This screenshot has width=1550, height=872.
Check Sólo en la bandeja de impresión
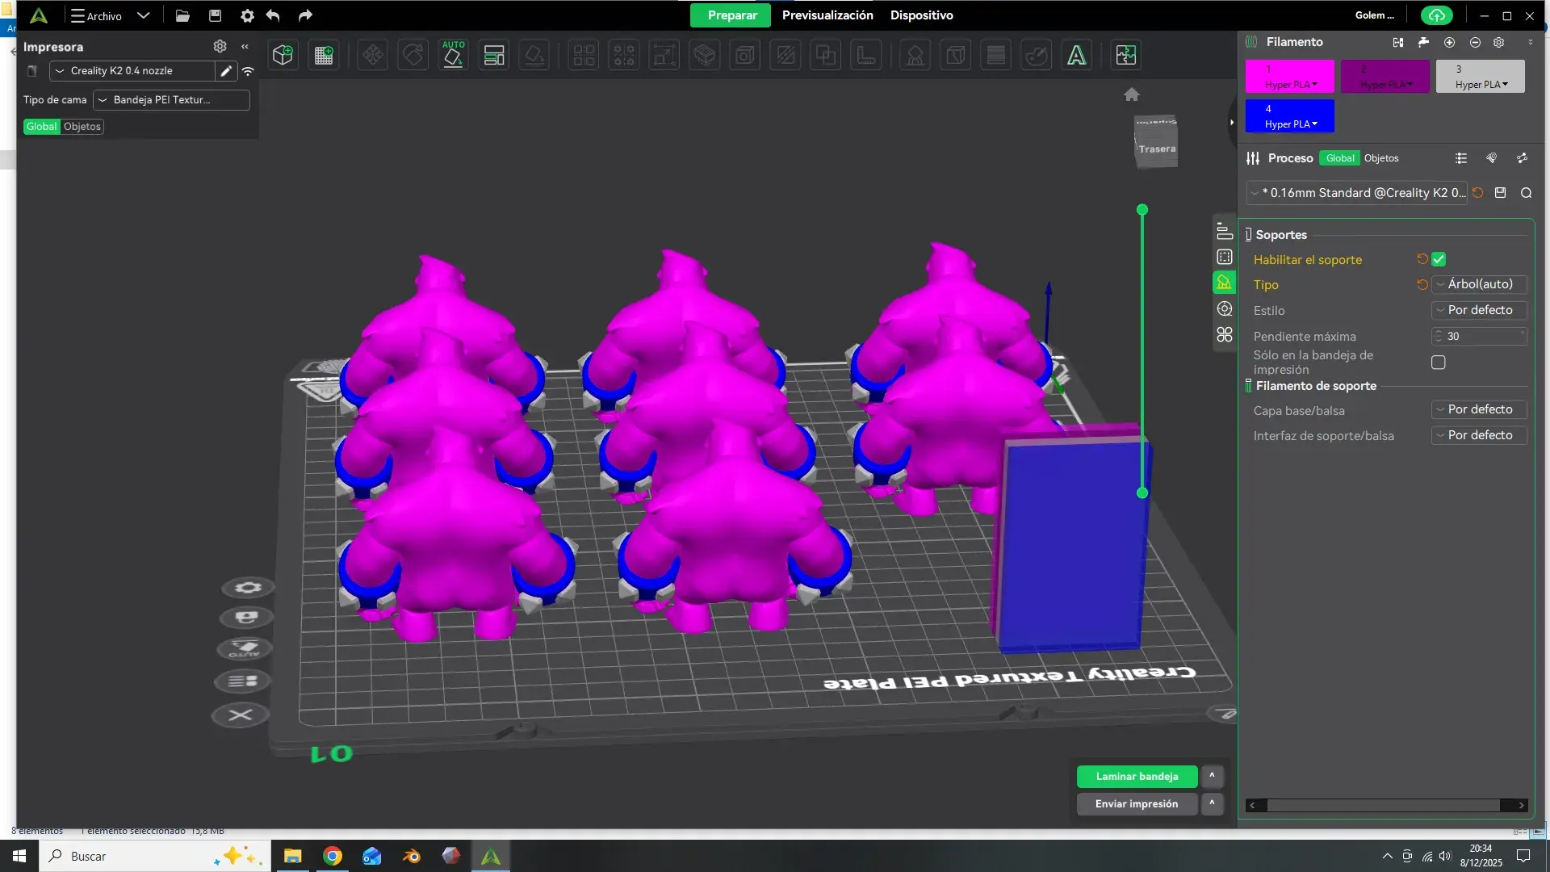(1439, 363)
